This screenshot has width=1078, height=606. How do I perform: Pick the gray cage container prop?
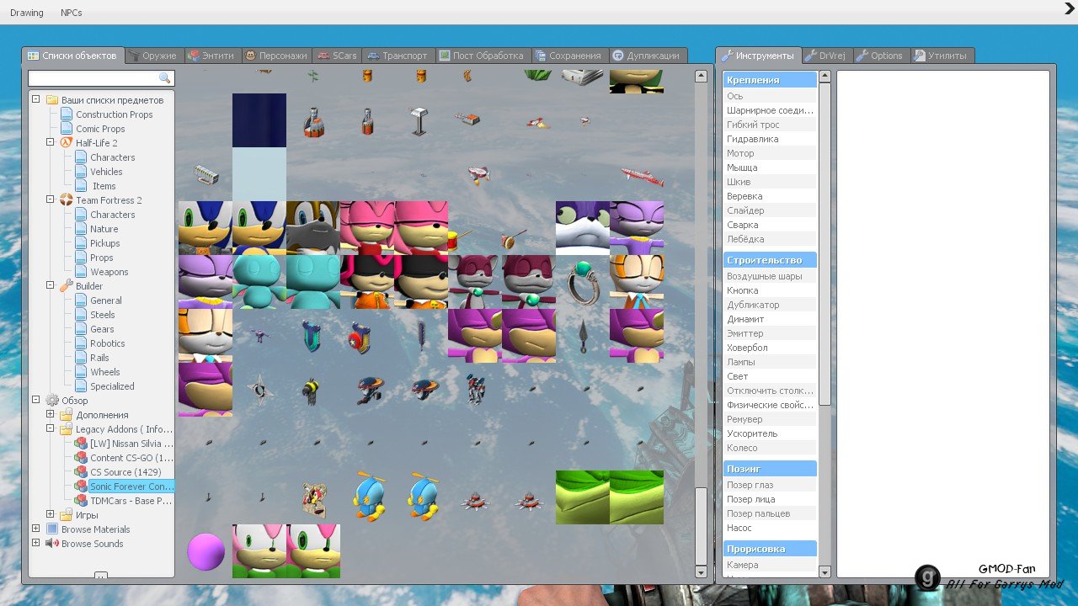point(205,174)
